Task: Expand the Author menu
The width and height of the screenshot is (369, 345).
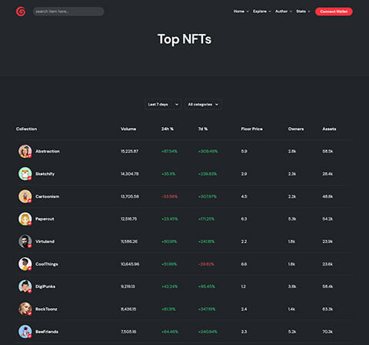Action: click(x=284, y=12)
